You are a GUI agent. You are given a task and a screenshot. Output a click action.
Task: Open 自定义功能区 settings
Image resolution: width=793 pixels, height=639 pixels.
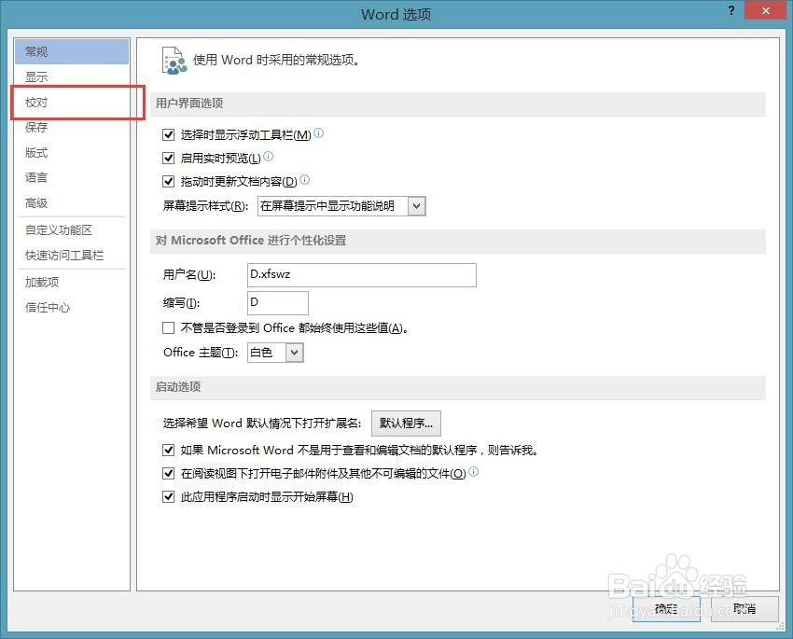(x=72, y=230)
